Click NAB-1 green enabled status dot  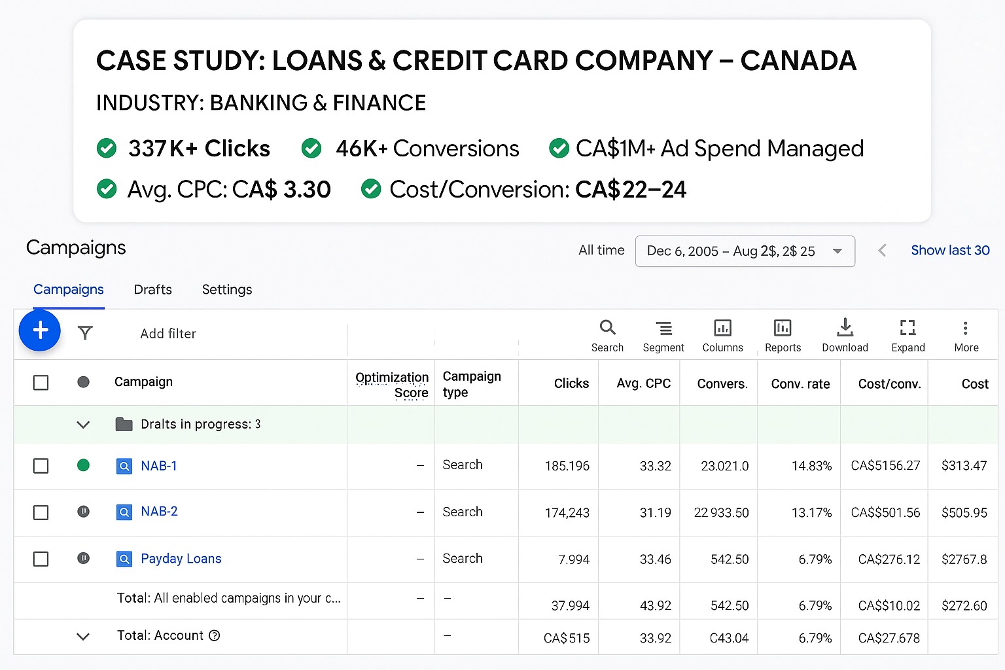83,465
